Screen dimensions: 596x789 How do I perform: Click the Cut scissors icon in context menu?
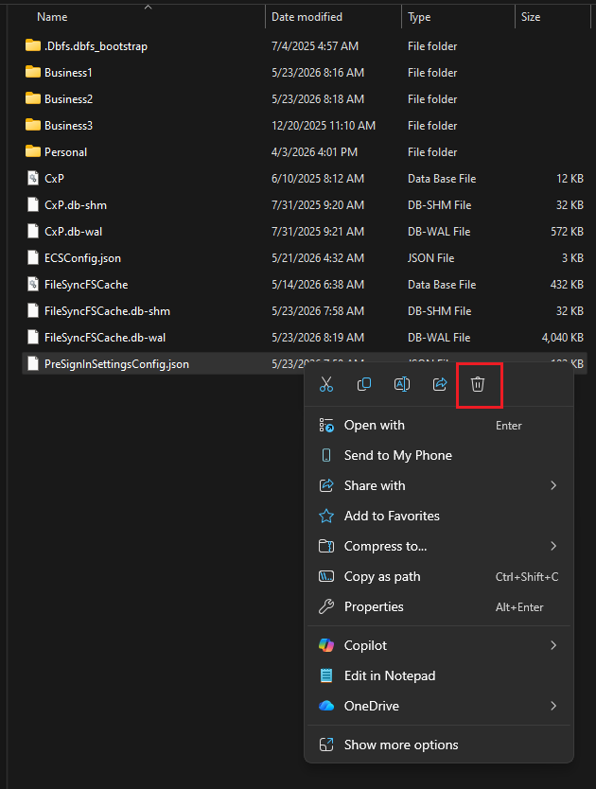pyautogui.click(x=326, y=384)
